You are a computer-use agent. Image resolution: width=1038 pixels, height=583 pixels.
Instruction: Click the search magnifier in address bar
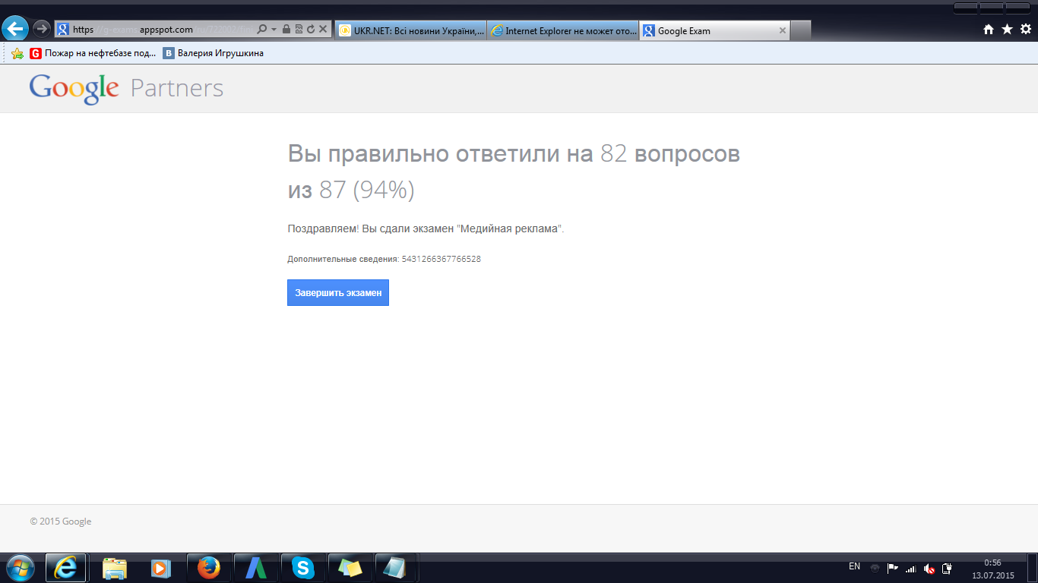click(x=262, y=30)
